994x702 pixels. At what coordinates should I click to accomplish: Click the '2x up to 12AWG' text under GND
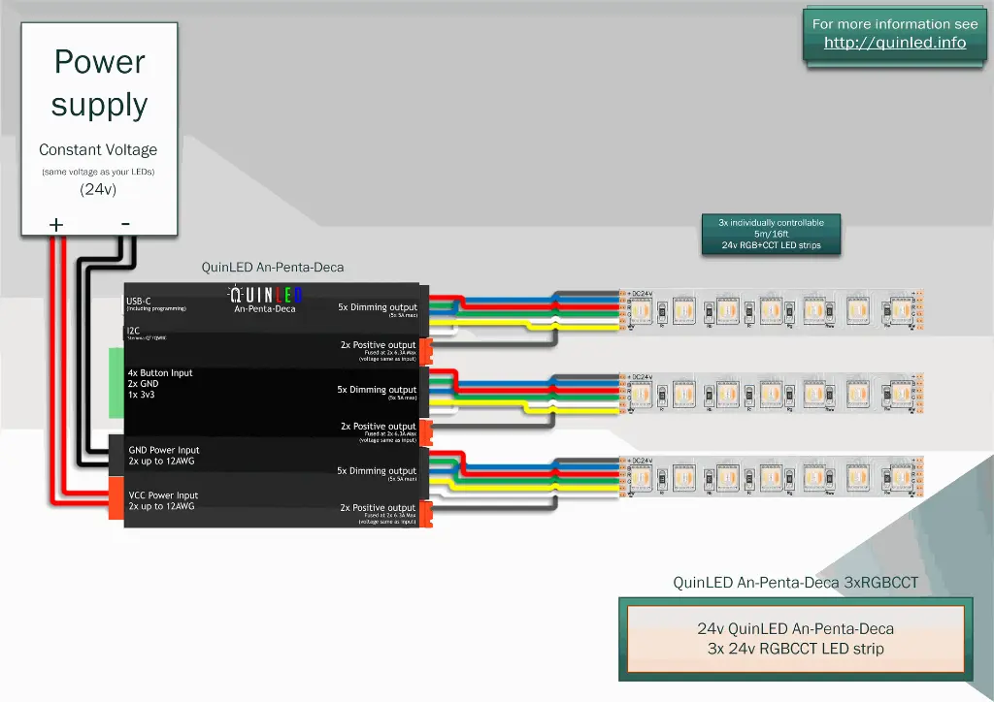pos(161,461)
